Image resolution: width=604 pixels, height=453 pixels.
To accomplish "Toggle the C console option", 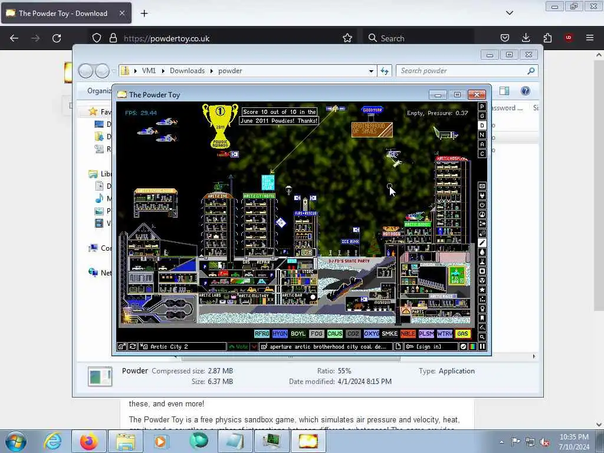I will click(x=482, y=154).
